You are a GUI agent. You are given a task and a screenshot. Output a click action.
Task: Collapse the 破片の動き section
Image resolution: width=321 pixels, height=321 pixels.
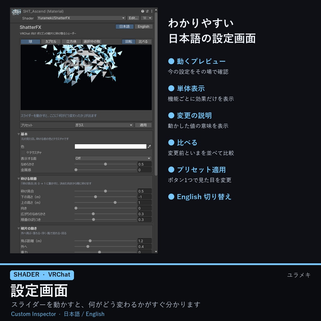point(18,229)
